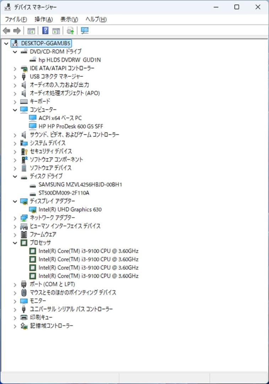Viewport: 269px width, 384px height.
Task: Expand the IDE ATA/ATAPI コントローラー node
Action: pyautogui.click(x=15, y=69)
